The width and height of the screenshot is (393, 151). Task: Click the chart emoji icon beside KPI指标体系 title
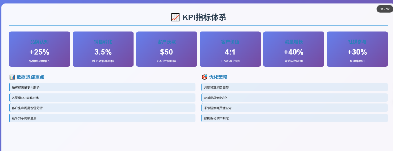tap(175, 17)
